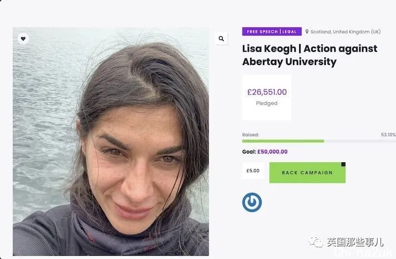
Task: Open the magnifier zoom icon
Action: pos(221,38)
